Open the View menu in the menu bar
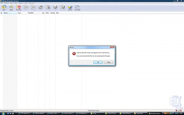The image size is (184, 115). click(x=11, y=3)
